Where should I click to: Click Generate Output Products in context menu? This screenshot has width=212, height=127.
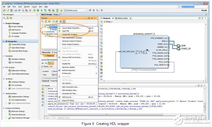click(72, 41)
